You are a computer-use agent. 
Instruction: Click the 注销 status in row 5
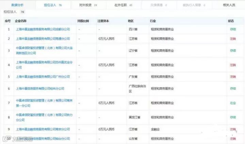coord(233,77)
